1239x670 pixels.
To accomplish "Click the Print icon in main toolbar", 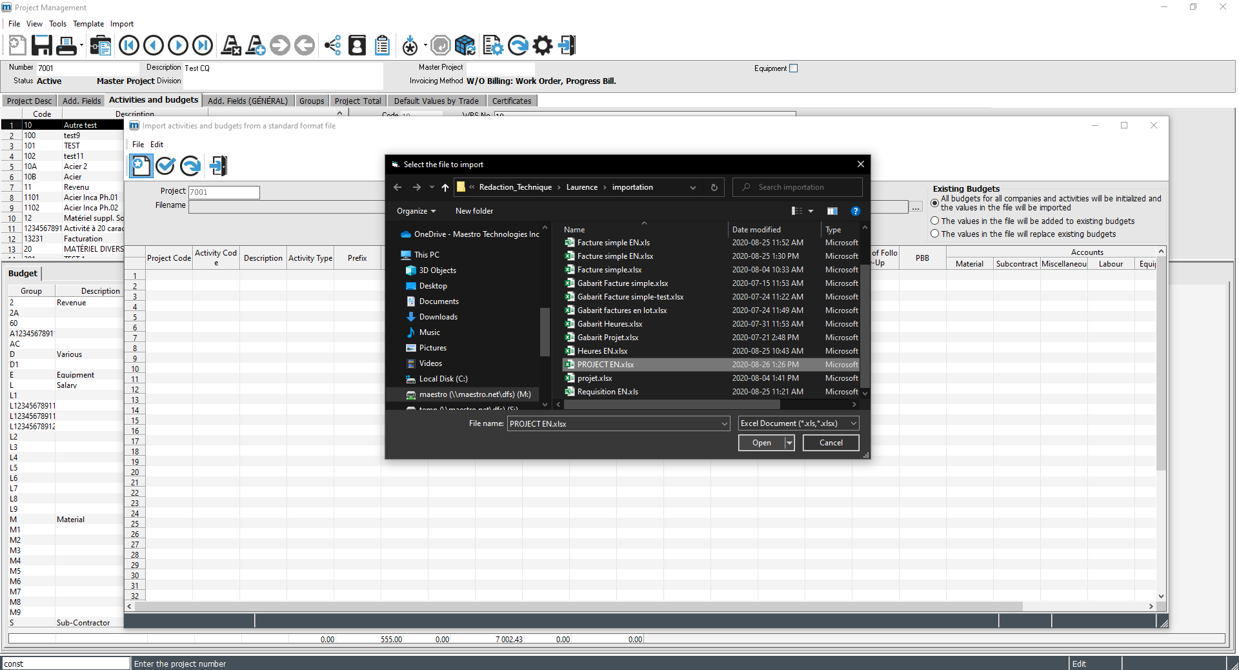I will [66, 45].
